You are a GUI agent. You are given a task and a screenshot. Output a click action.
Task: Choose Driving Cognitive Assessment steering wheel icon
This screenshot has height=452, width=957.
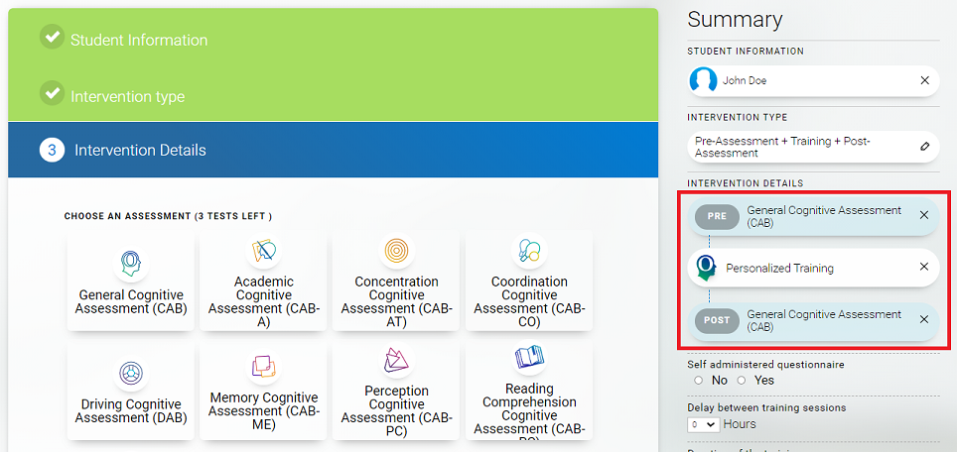[131, 373]
